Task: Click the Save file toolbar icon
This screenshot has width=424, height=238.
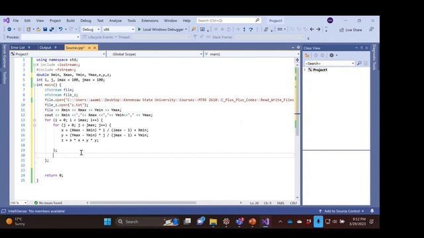Action: pos(45,29)
